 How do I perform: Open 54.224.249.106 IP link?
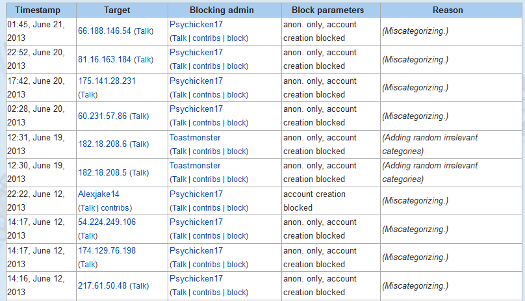coord(107,222)
